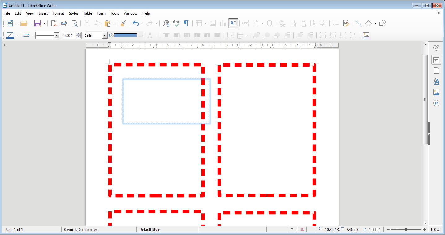Click the image Filter icon in frame toolbar
The image size is (445, 235).
coord(366,35)
